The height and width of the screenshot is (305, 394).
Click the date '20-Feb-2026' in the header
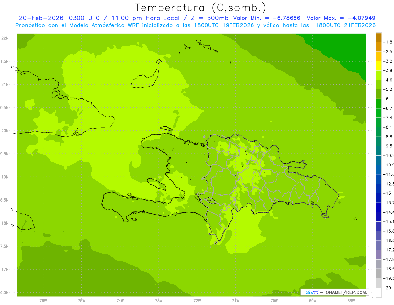click(x=42, y=18)
